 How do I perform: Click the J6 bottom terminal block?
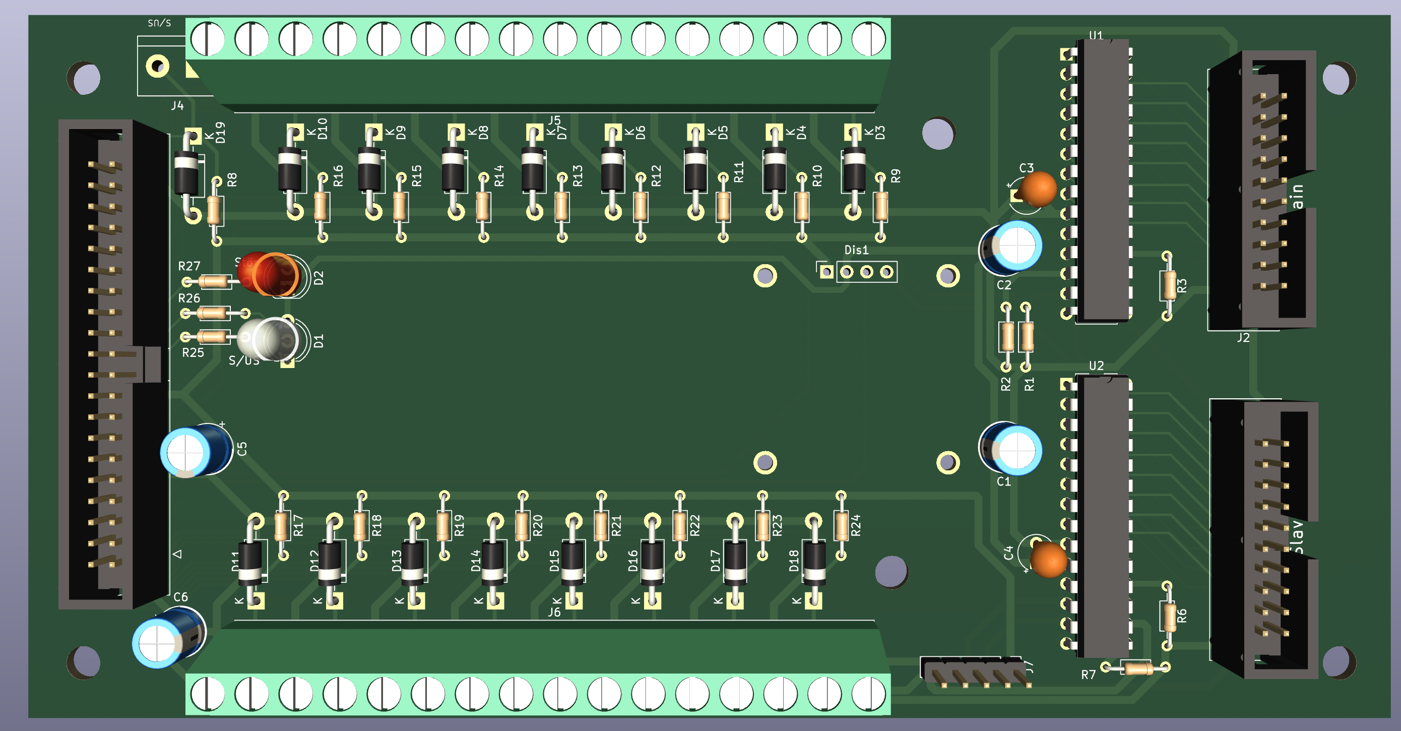tap(538, 668)
